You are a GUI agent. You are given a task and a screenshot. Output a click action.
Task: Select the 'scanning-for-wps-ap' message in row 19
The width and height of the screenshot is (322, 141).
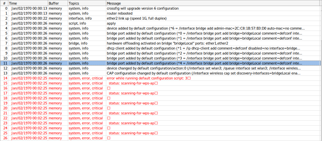[133, 103]
